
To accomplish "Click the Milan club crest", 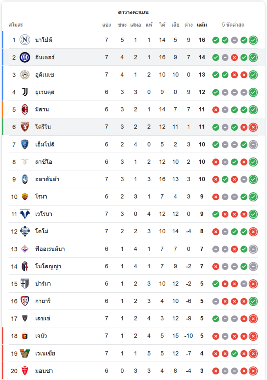I will (x=25, y=109).
